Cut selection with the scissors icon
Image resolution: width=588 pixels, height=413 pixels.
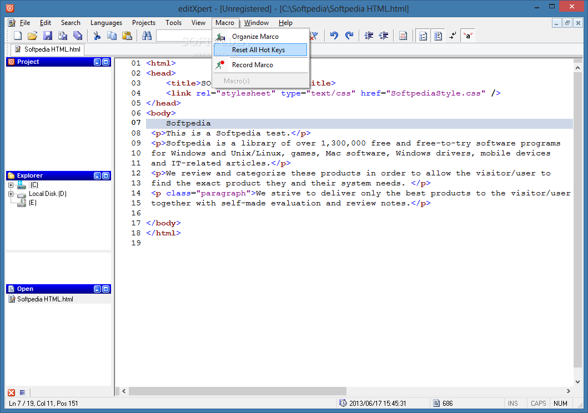97,36
